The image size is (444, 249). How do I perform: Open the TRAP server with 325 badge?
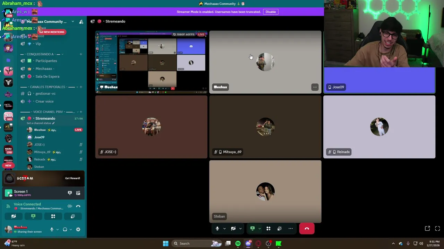coord(8,117)
